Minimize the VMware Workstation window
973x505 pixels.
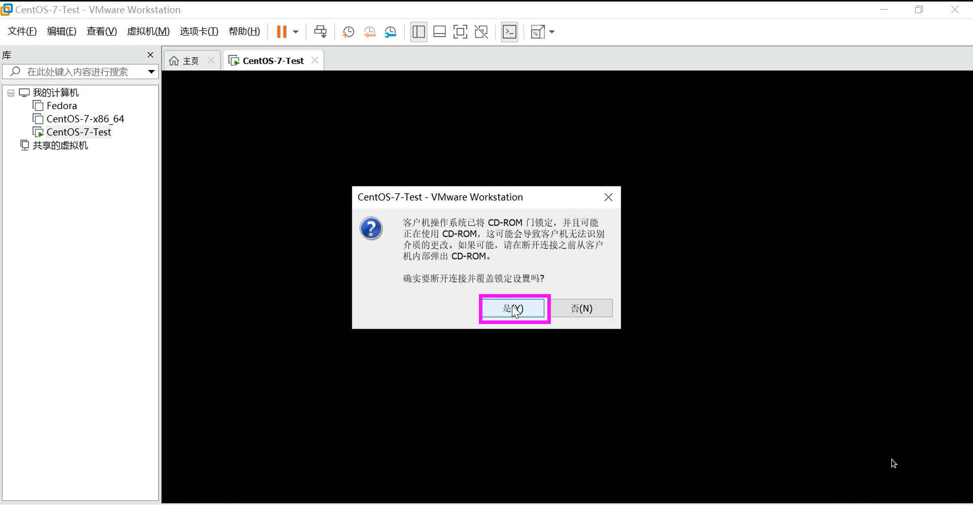coord(884,9)
